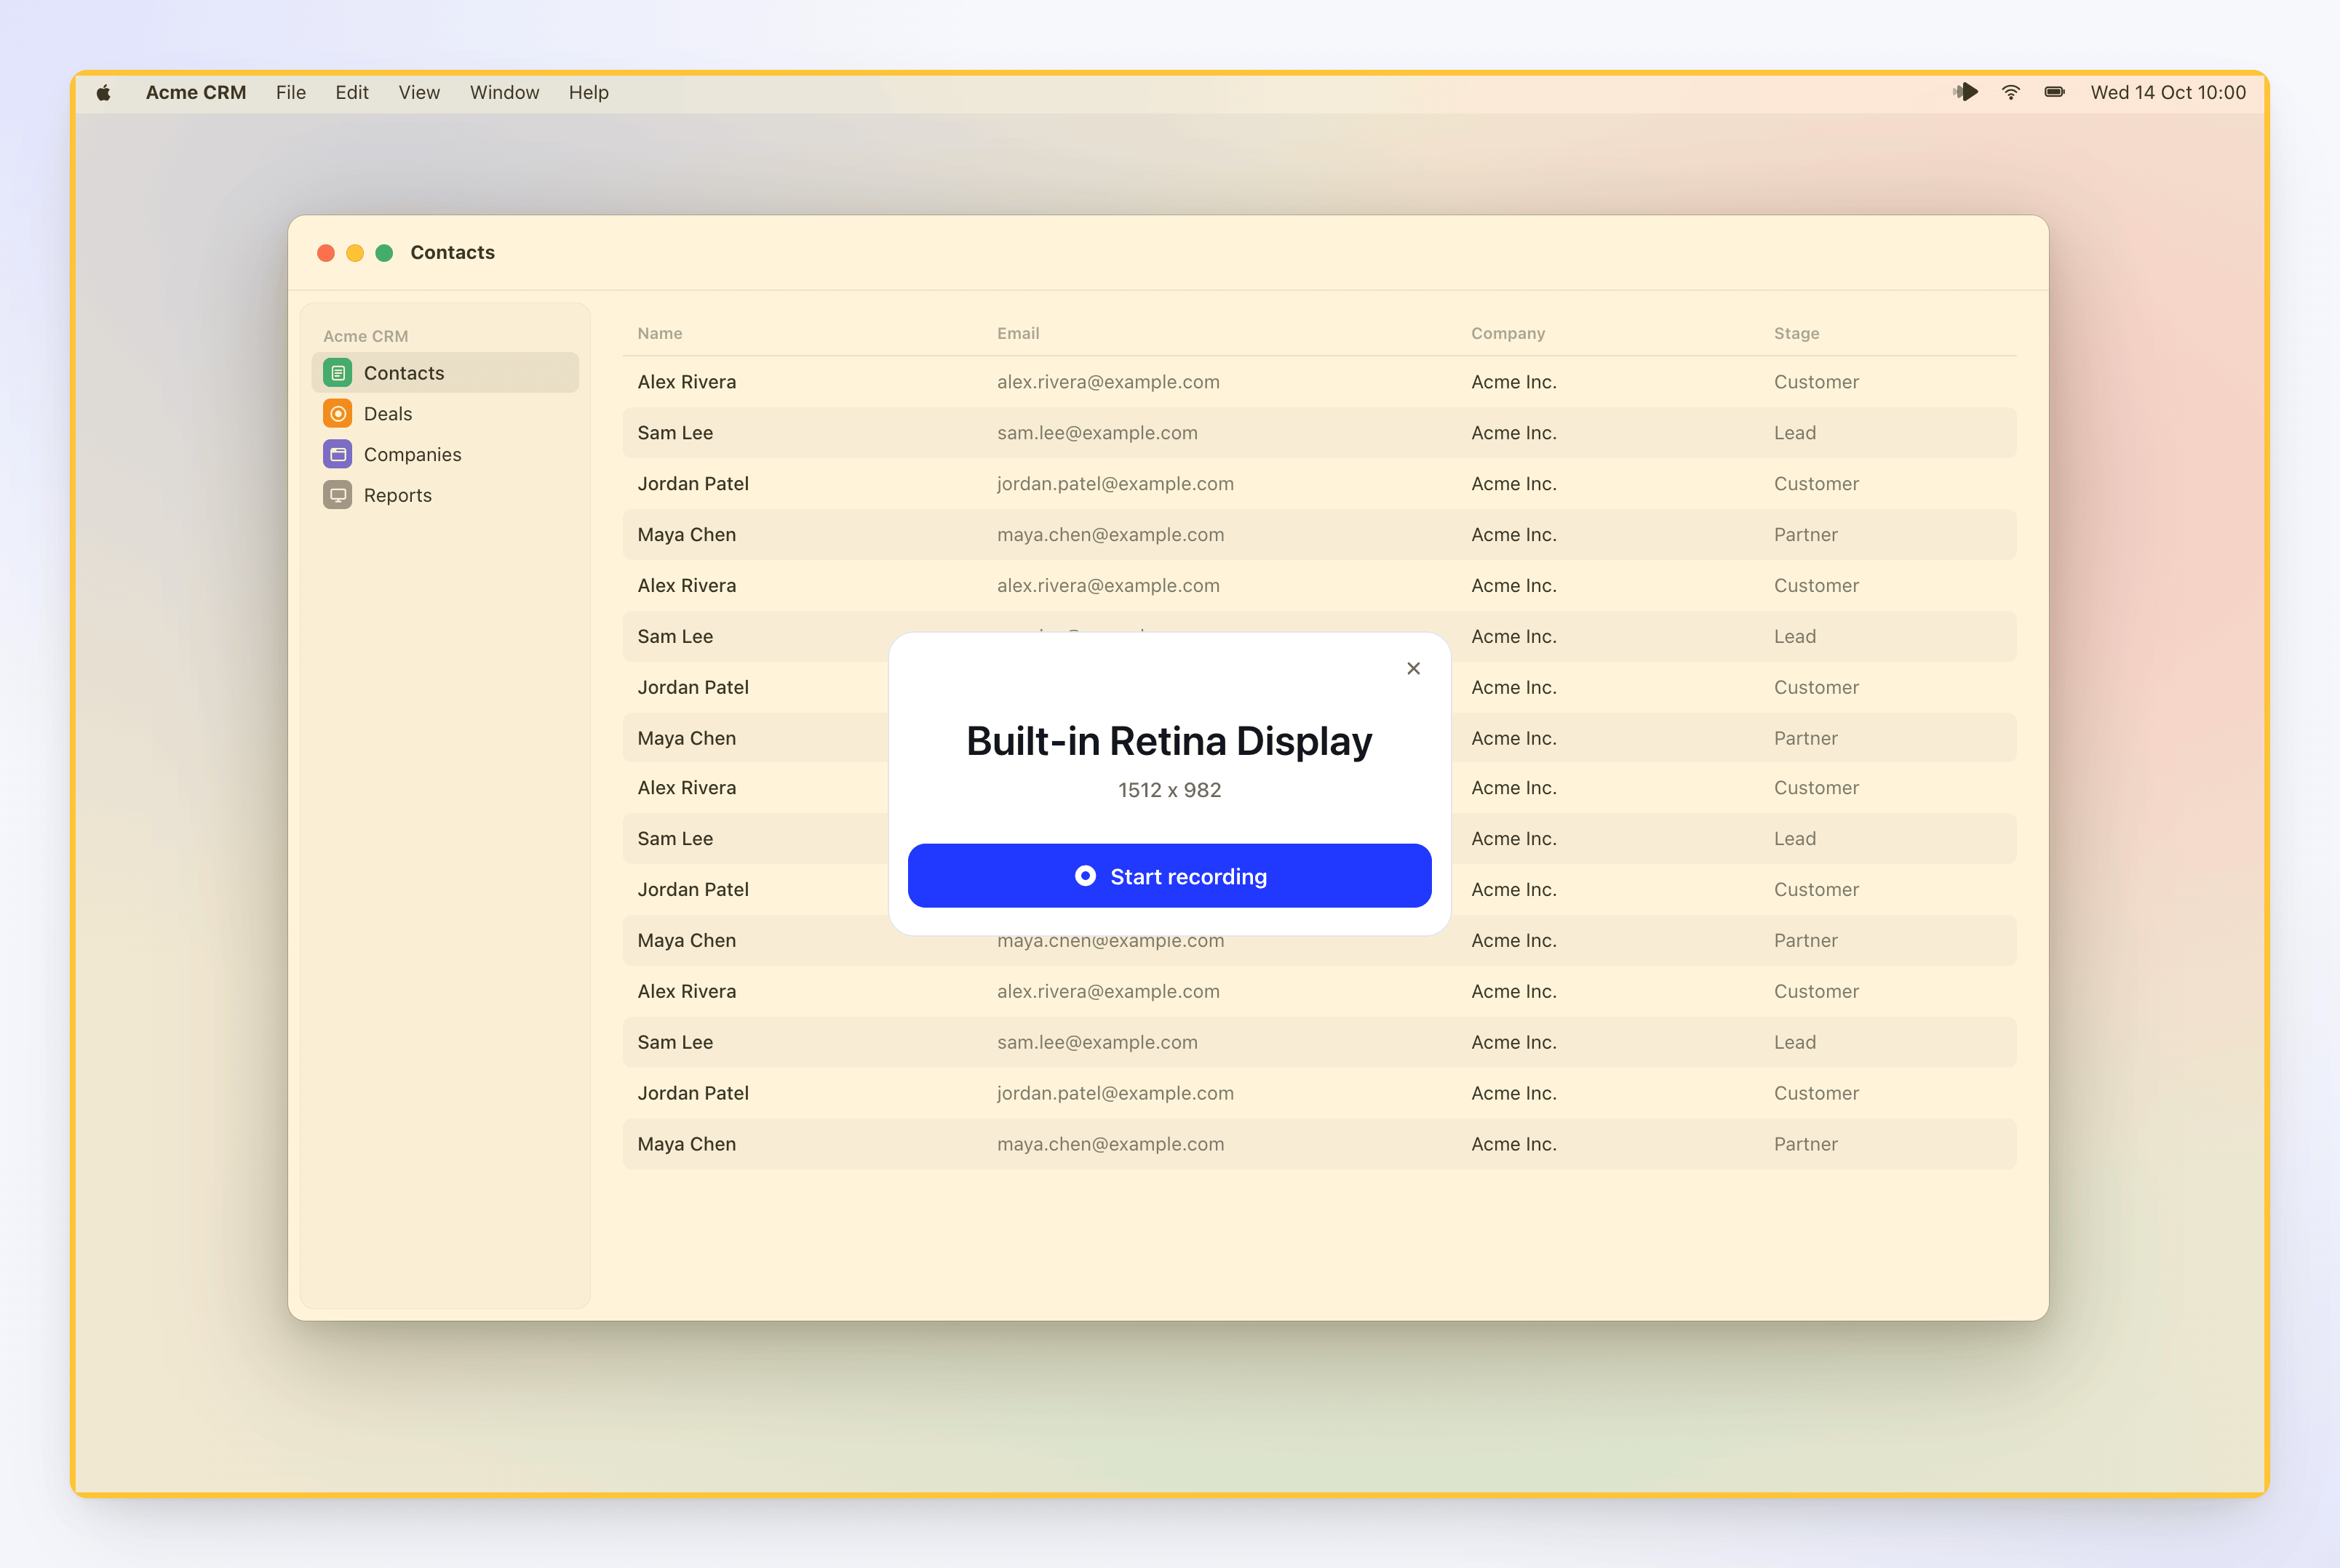Open the View menu
The width and height of the screenshot is (2340, 1568).
[419, 93]
